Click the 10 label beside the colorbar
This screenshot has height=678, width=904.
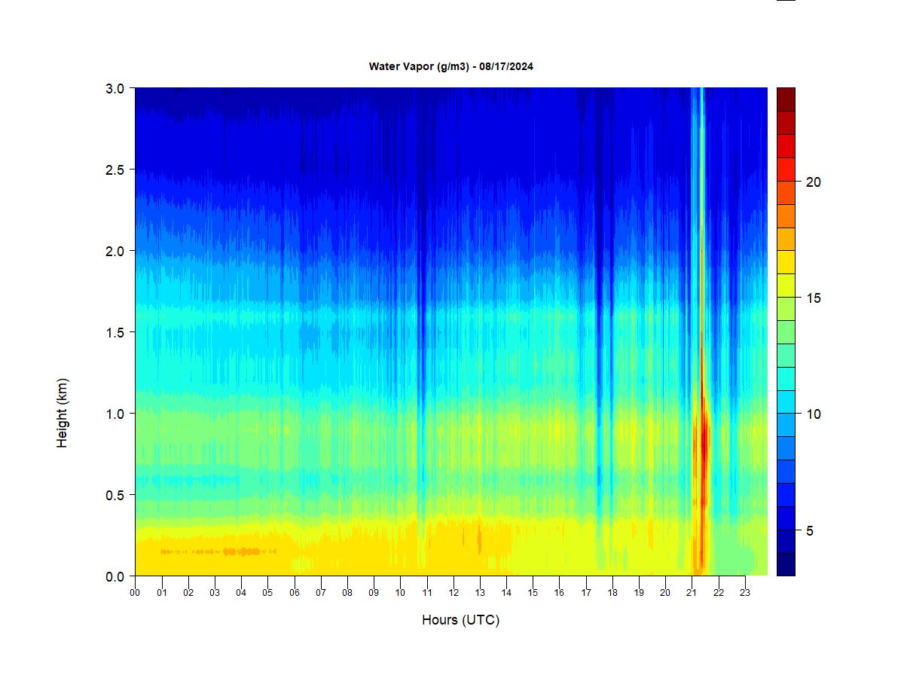tap(813, 414)
